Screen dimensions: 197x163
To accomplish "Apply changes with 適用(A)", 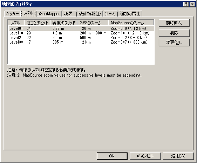I will click(178, 156).
